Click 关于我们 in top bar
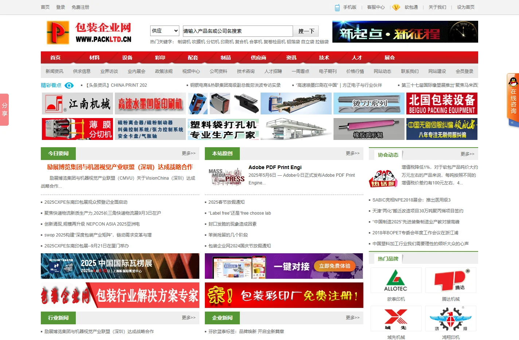 click(437, 7)
